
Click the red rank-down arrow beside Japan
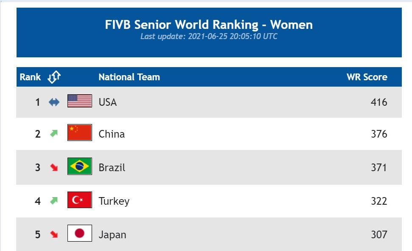tap(53, 234)
